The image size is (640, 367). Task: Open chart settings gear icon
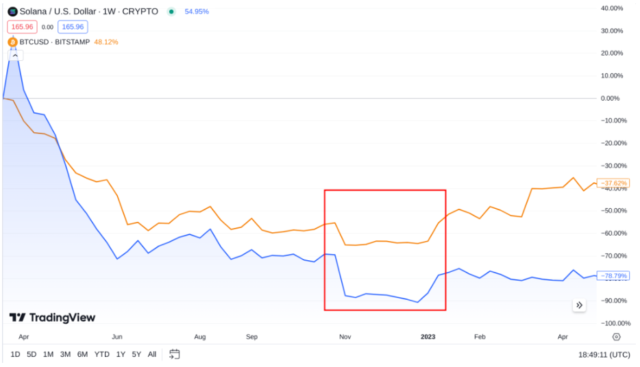tap(616, 337)
